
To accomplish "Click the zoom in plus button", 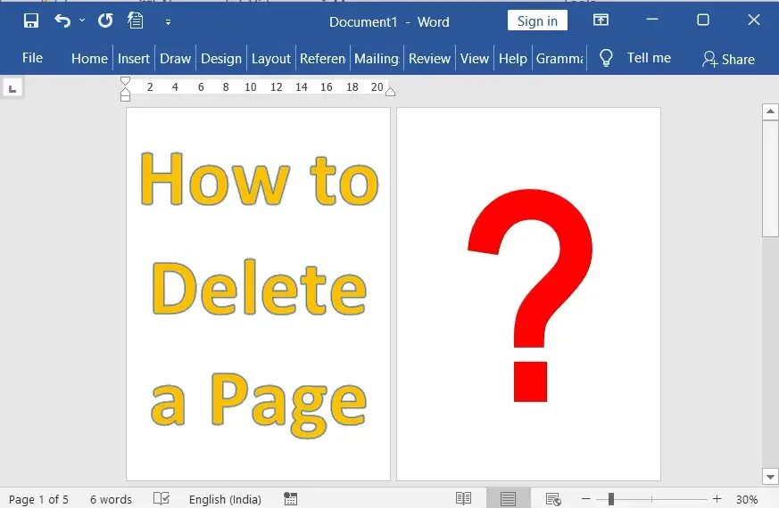I will point(717,498).
